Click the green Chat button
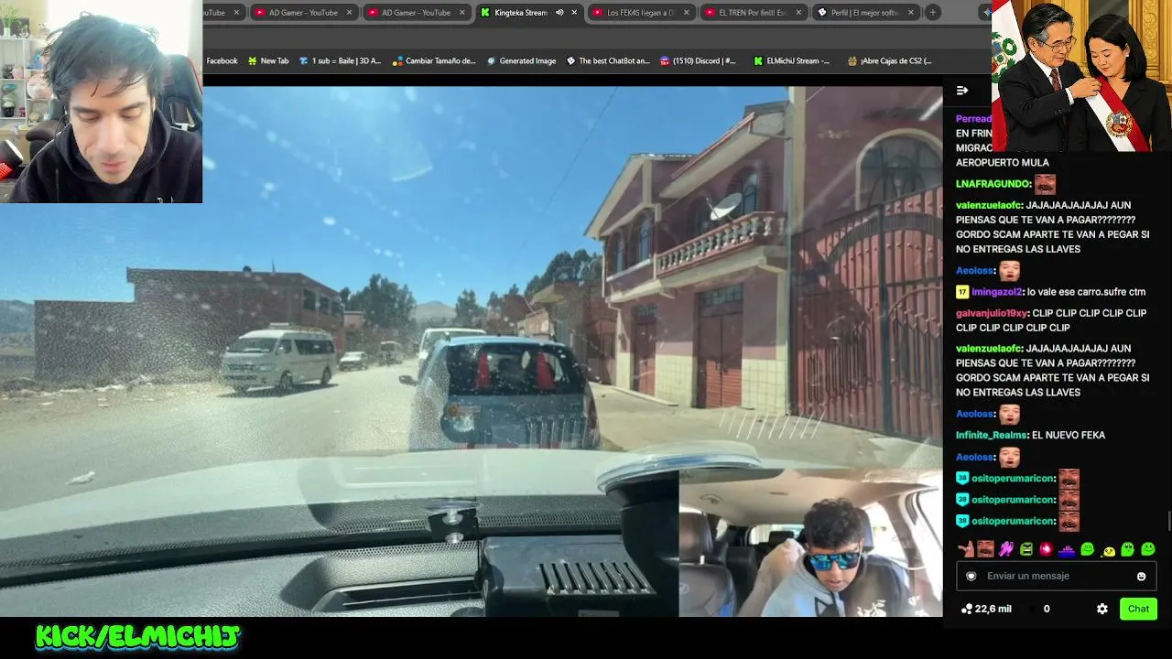Viewport: 1172px width, 659px height. pyautogui.click(x=1138, y=609)
